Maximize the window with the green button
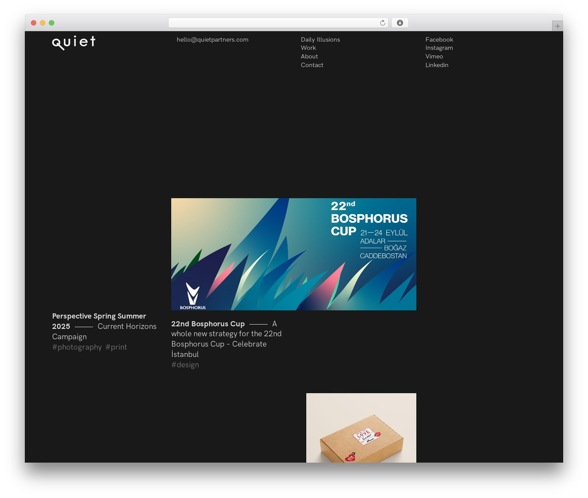The image size is (588, 498). [x=51, y=23]
